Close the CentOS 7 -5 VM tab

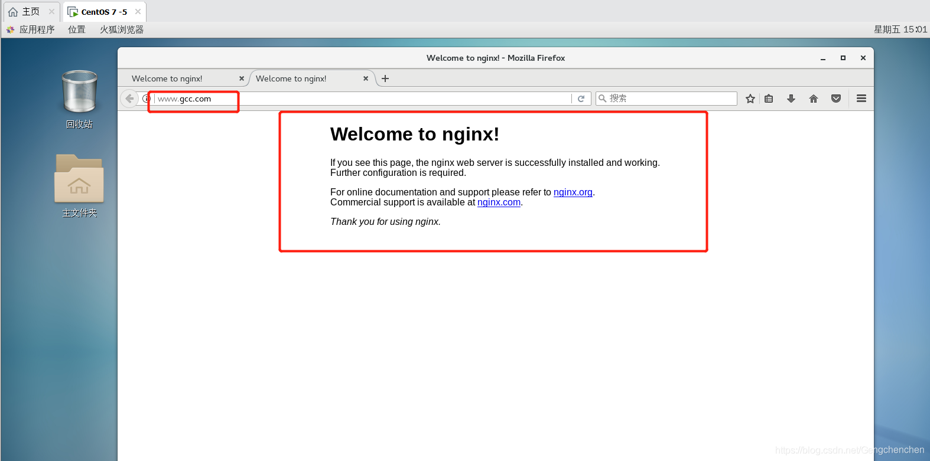138,12
